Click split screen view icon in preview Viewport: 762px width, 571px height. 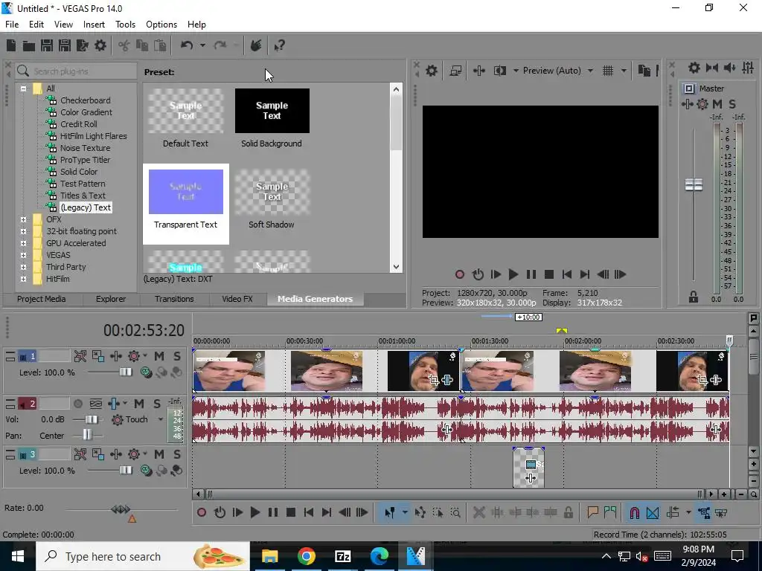[x=499, y=71]
